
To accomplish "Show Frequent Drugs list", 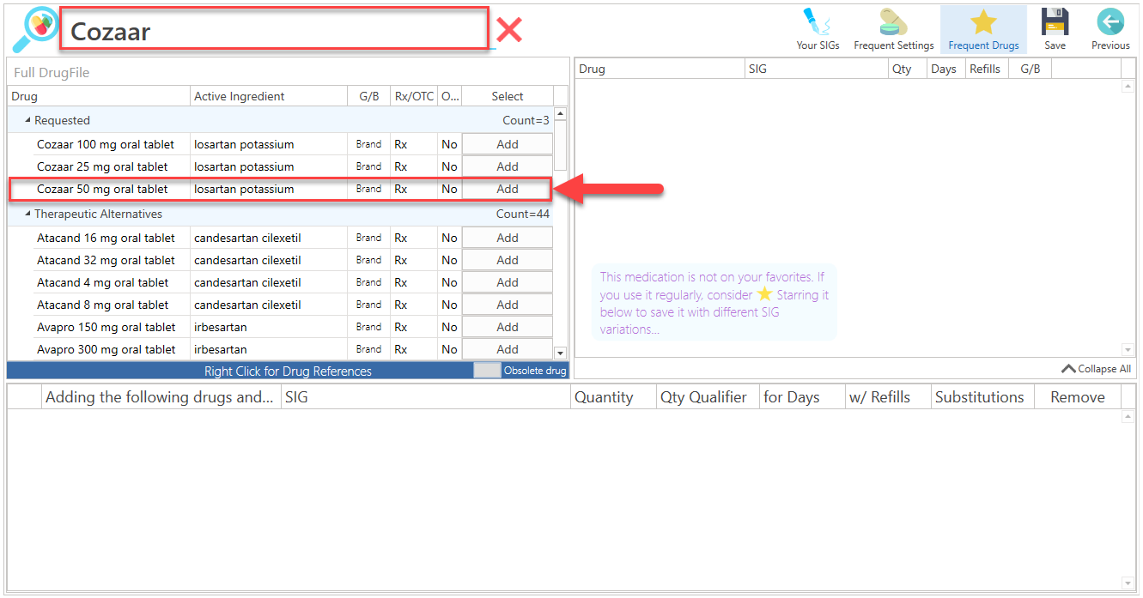I will coord(983,30).
